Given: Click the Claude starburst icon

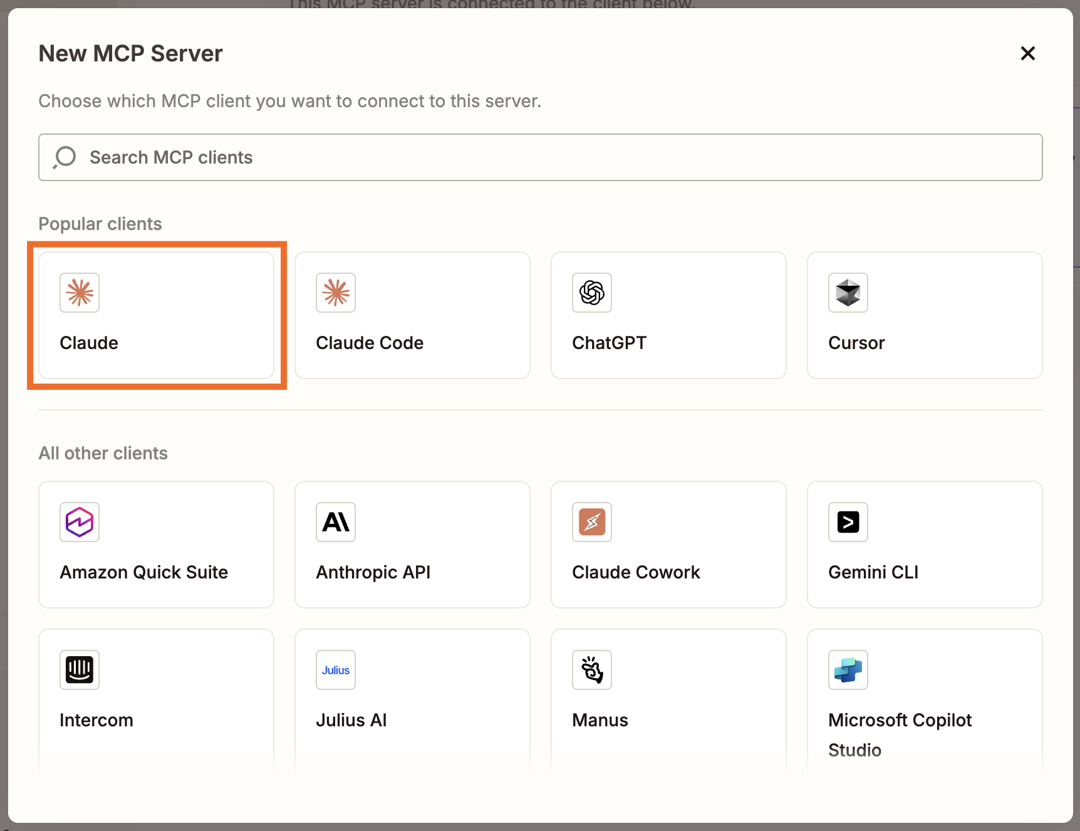Looking at the screenshot, I should pos(80,293).
